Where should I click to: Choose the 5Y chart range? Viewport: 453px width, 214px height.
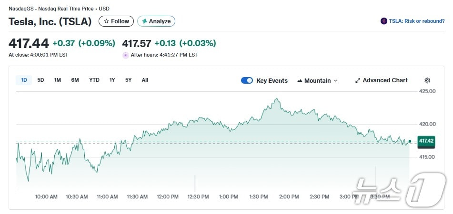129,80
